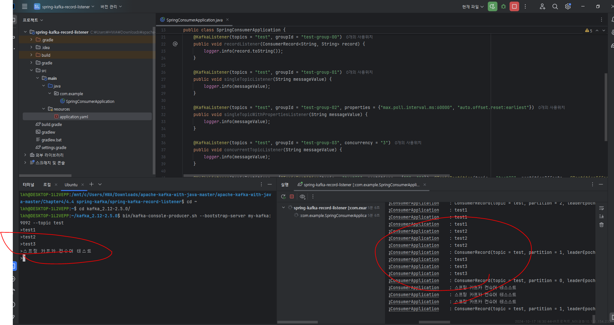Click the Code With Me user icon

(x=542, y=6)
